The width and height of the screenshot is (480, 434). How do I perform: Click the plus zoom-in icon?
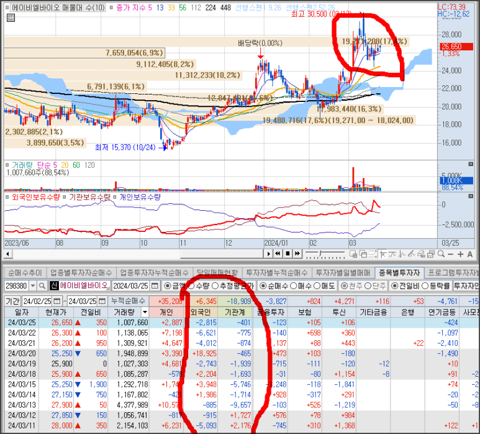coord(460,254)
